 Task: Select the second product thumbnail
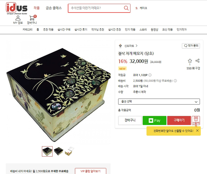pos(59,151)
